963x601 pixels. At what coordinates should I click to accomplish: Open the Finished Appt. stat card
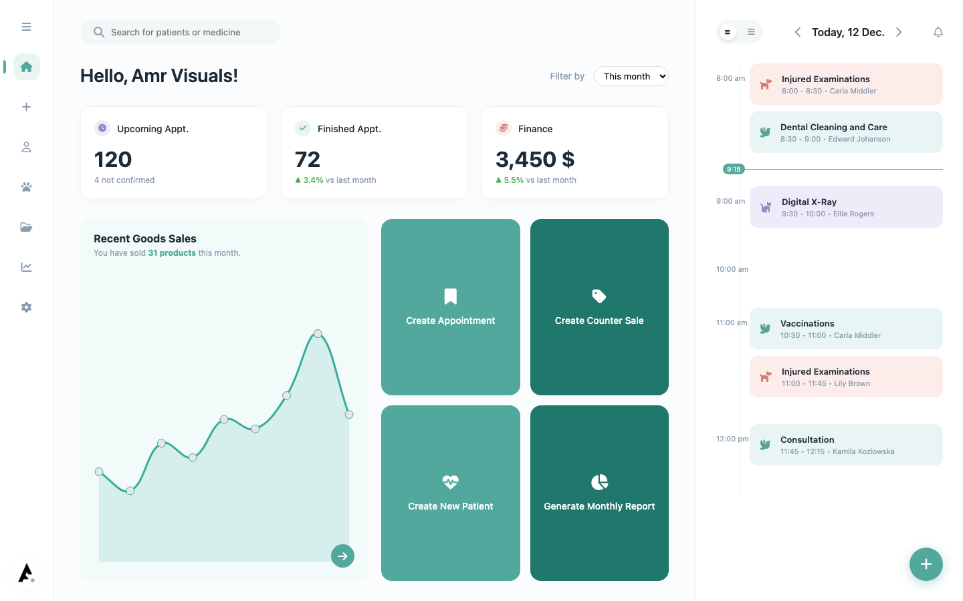374,152
